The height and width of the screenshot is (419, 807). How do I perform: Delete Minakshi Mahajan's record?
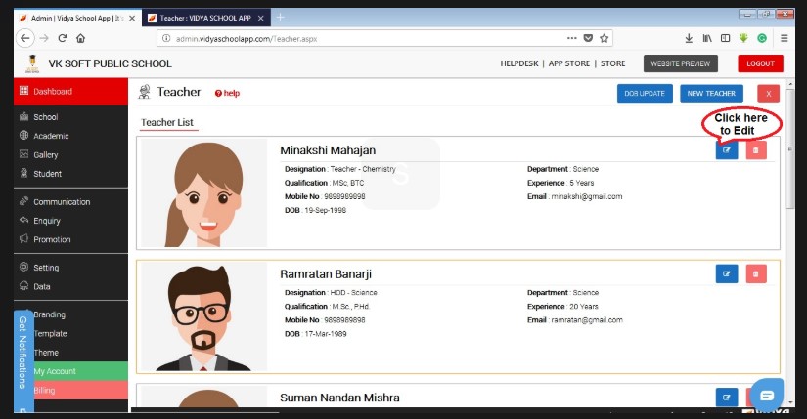tap(755, 150)
